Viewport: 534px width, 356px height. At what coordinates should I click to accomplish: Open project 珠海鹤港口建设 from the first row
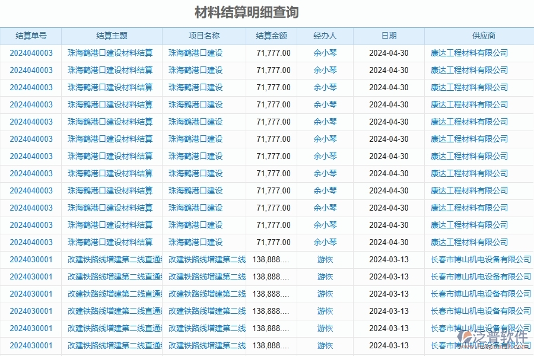(x=195, y=52)
